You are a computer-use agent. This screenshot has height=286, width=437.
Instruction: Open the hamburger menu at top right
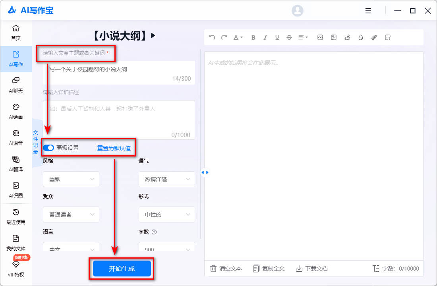pos(368,11)
